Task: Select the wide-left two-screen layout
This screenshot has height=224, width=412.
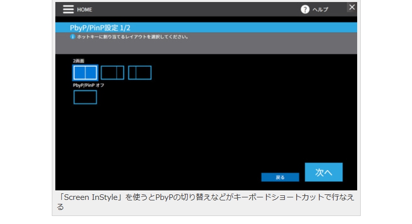Action: tap(112, 73)
